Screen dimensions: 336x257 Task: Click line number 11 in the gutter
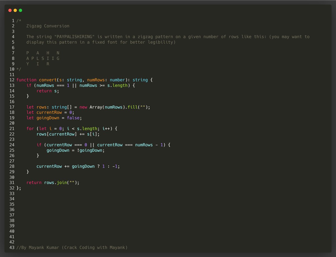(12, 75)
